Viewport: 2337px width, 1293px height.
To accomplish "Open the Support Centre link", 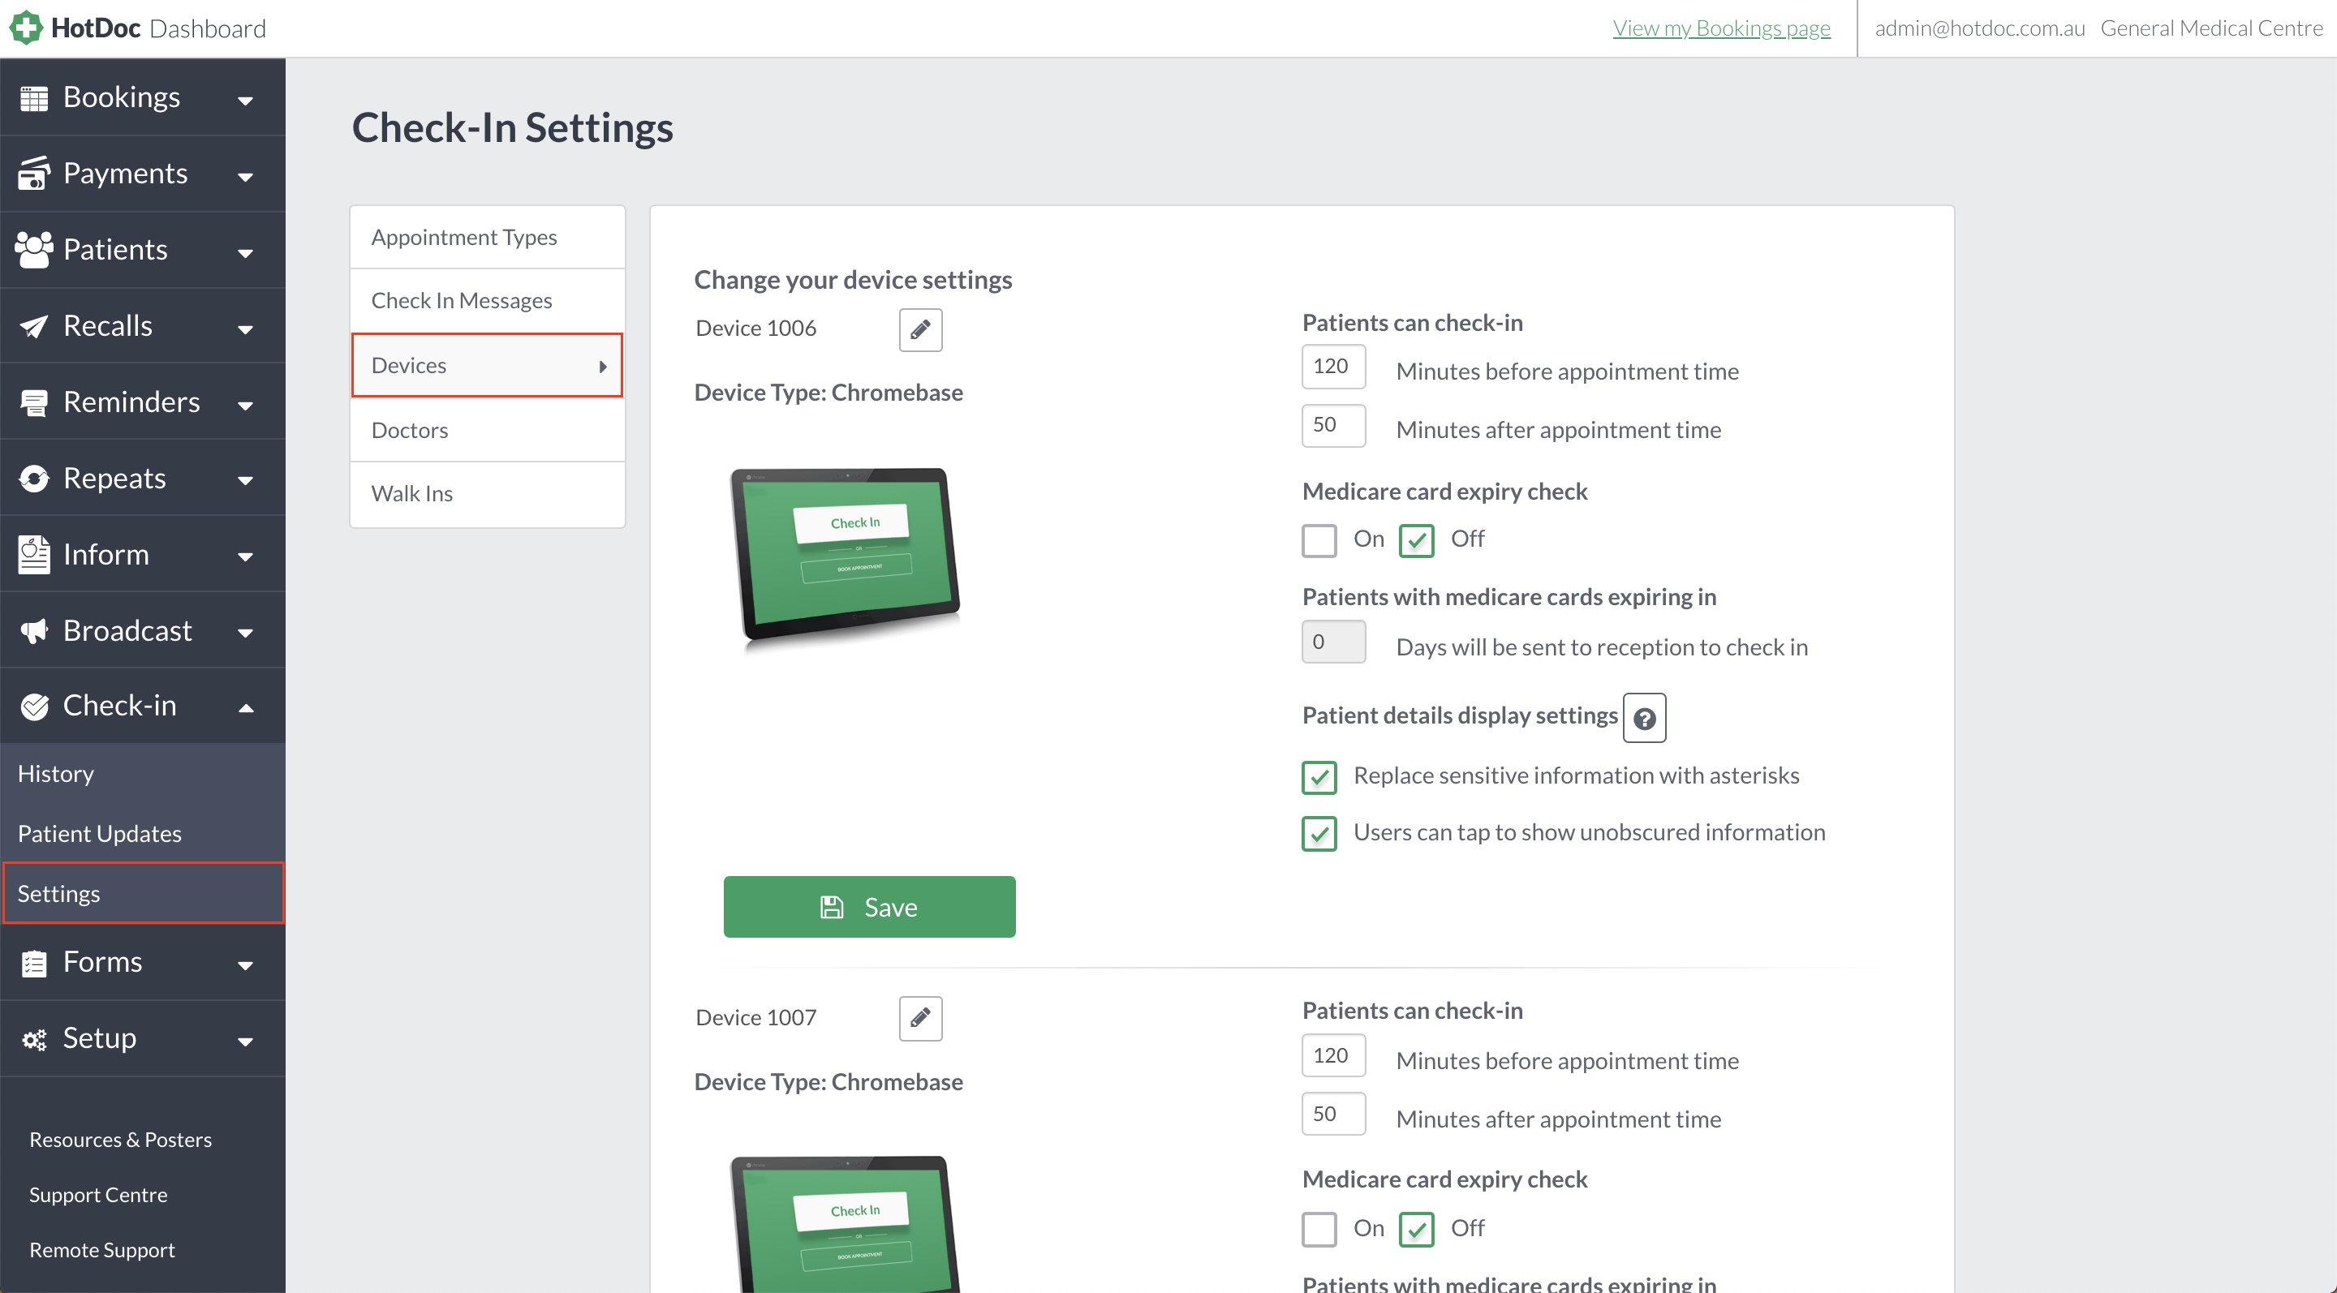I will click(98, 1195).
